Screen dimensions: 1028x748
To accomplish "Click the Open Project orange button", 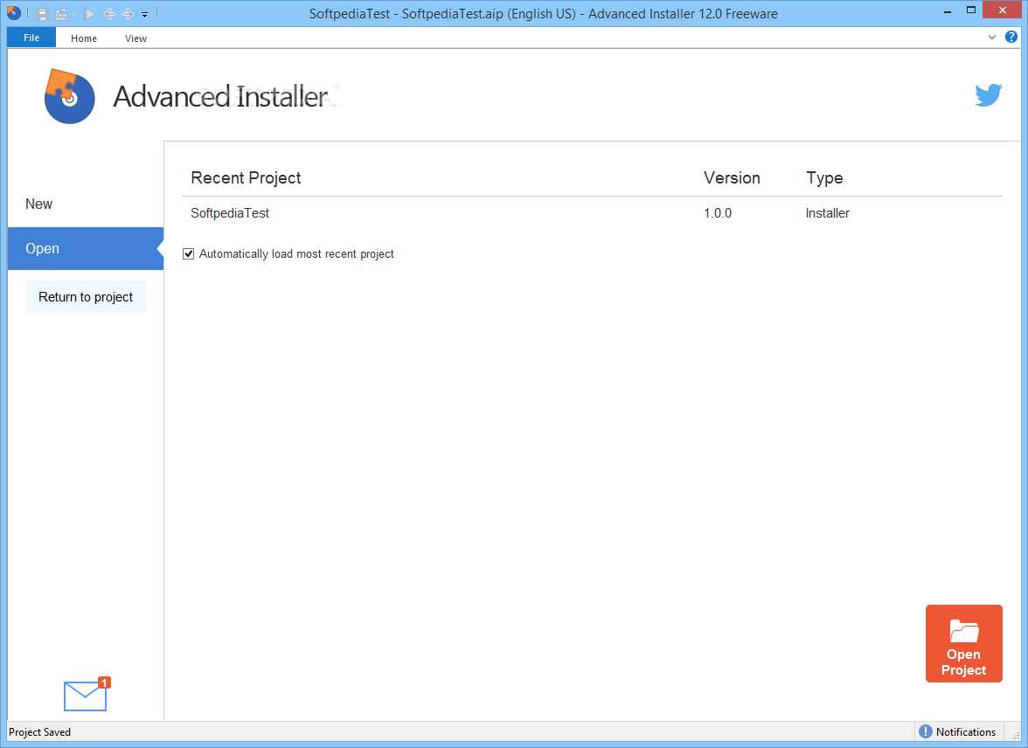I will (963, 643).
